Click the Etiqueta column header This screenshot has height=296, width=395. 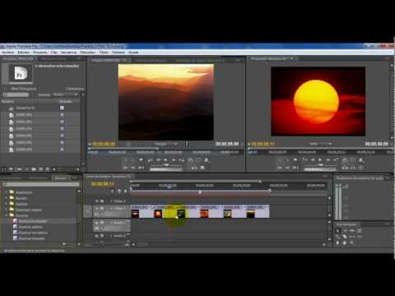pos(66,102)
